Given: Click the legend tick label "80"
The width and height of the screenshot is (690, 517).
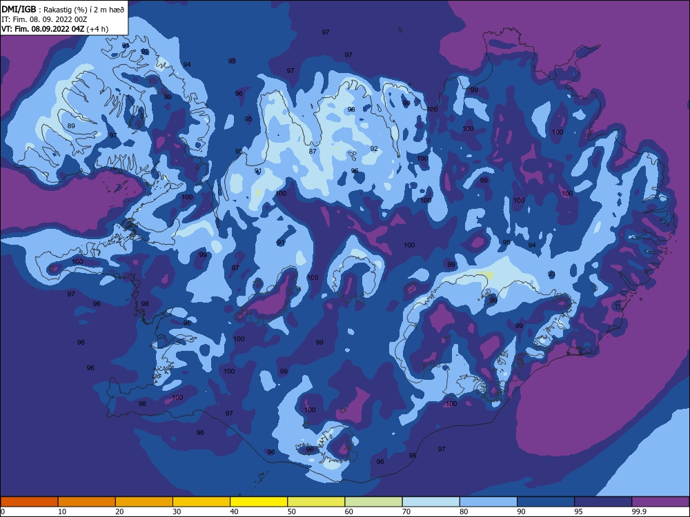Looking at the screenshot, I should pos(464,511).
